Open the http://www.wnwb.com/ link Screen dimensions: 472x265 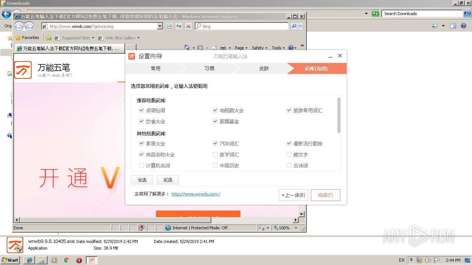(x=196, y=194)
